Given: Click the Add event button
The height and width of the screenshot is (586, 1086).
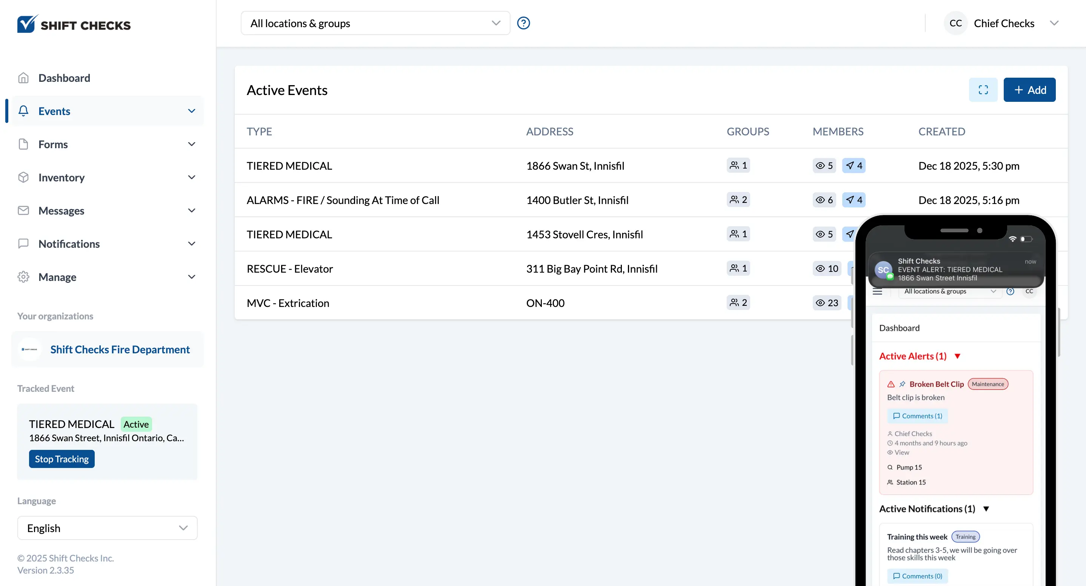Looking at the screenshot, I should (x=1029, y=90).
